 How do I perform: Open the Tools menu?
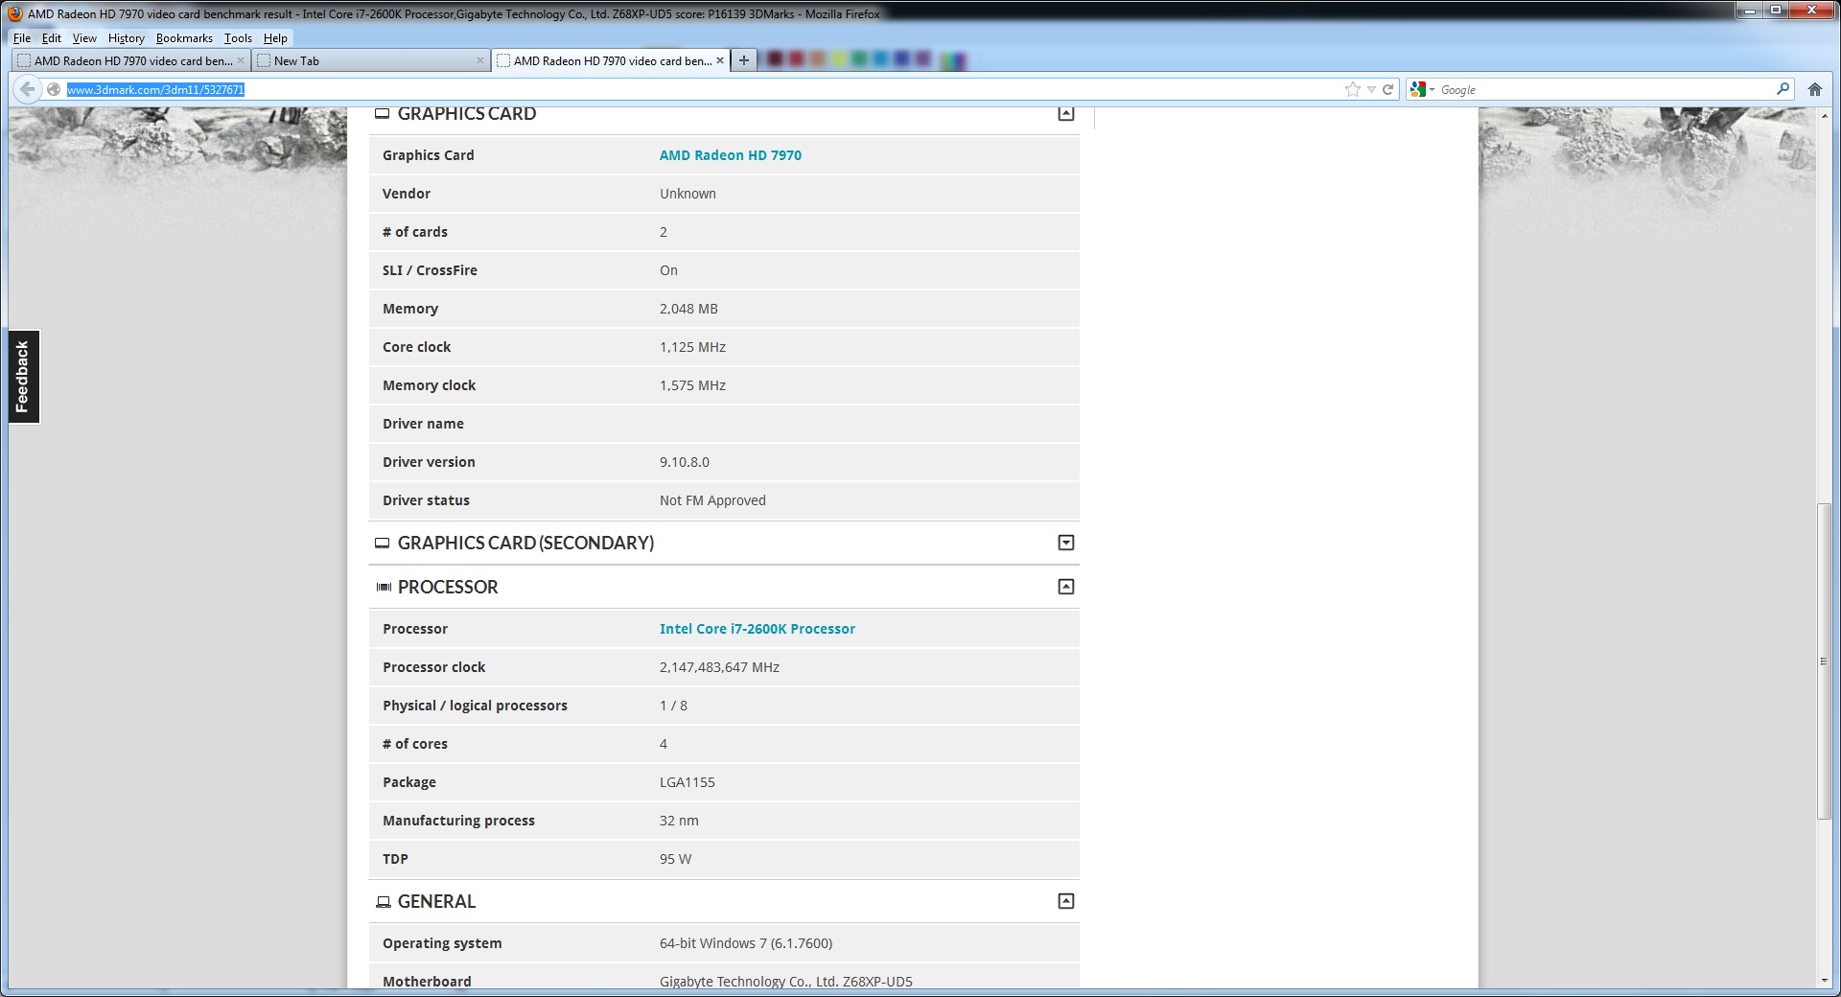pyautogui.click(x=238, y=38)
